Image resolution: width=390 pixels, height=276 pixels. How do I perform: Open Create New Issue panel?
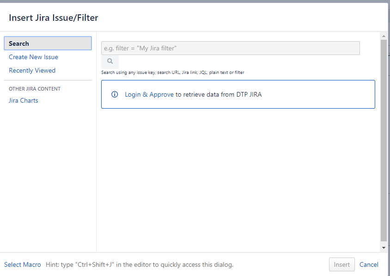tap(33, 57)
